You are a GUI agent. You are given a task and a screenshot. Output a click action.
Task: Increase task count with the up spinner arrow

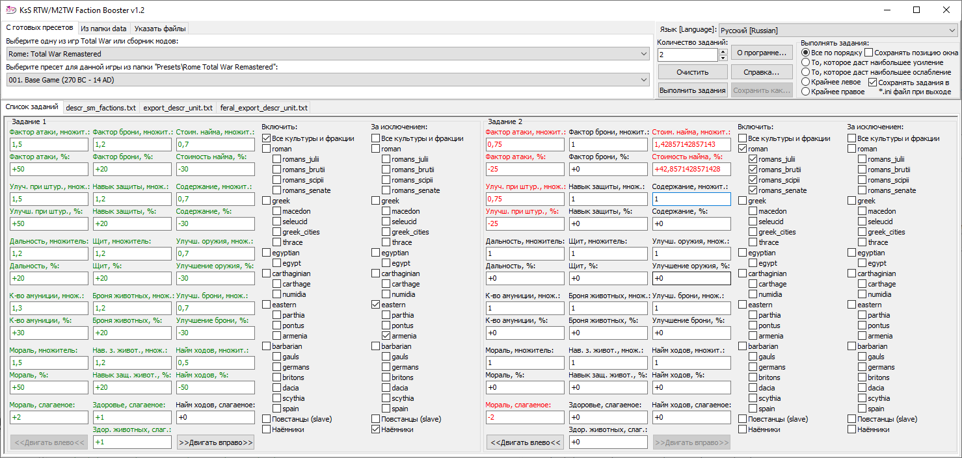click(x=723, y=51)
